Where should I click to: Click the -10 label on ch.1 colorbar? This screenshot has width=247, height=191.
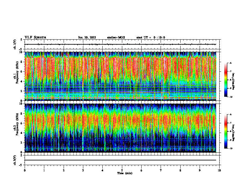230,97
